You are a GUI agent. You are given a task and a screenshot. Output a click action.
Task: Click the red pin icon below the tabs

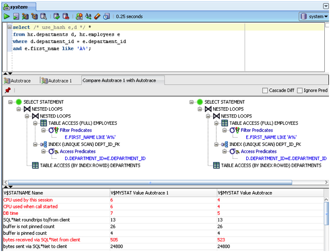8,91
